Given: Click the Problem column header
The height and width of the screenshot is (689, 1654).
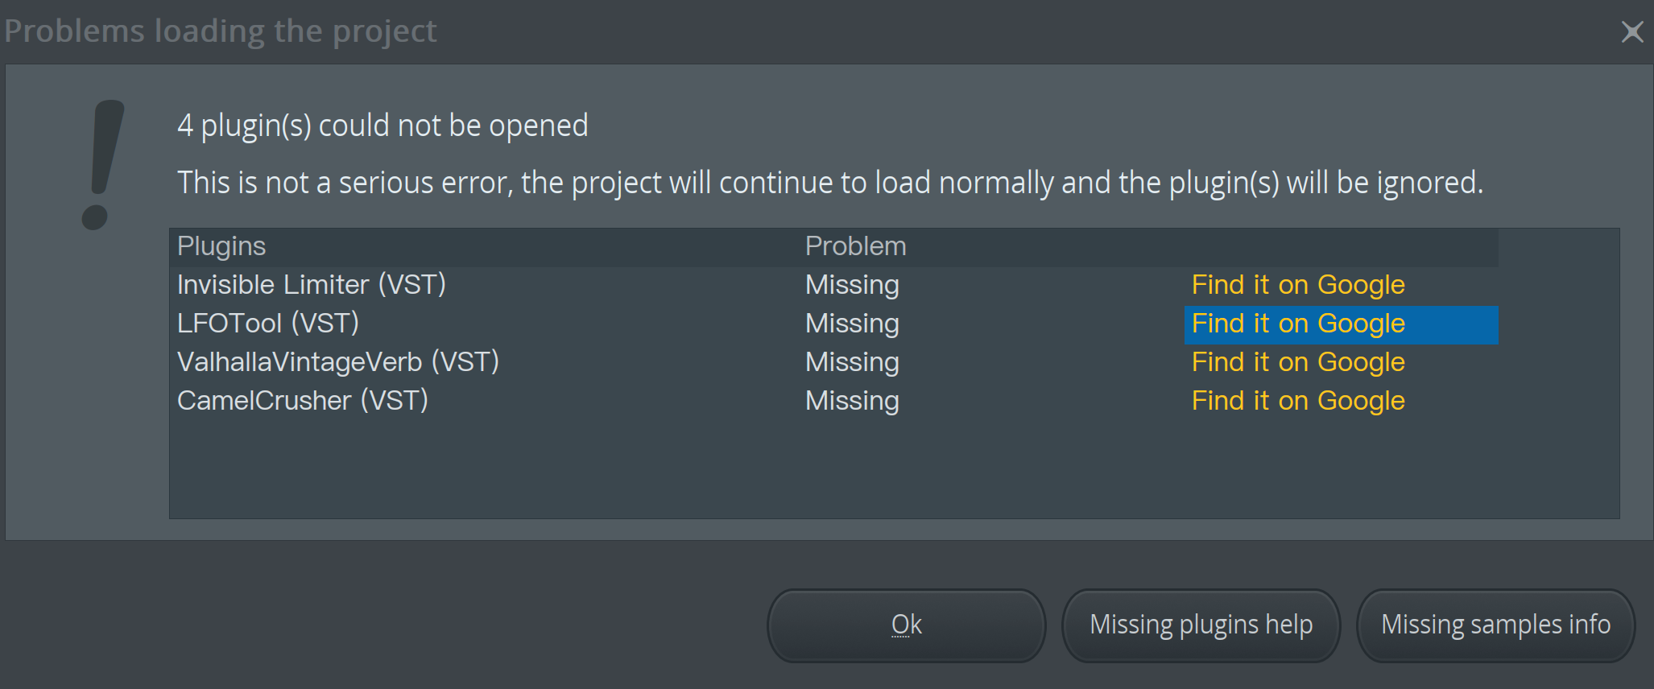Looking at the screenshot, I should (x=856, y=246).
